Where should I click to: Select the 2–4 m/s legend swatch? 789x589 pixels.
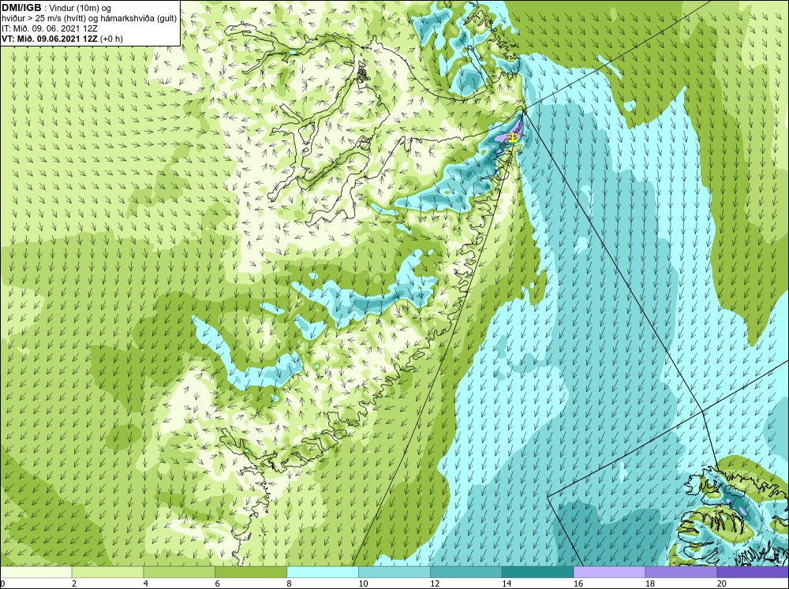pyautogui.click(x=107, y=572)
